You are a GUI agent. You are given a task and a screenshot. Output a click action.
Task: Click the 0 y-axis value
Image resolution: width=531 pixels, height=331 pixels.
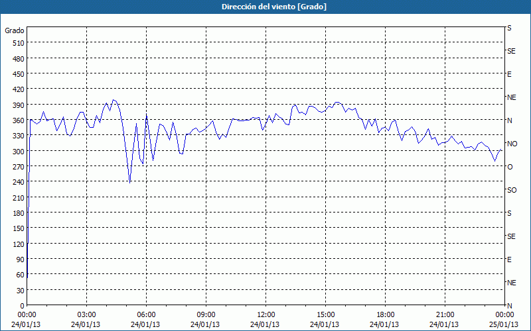(x=23, y=306)
